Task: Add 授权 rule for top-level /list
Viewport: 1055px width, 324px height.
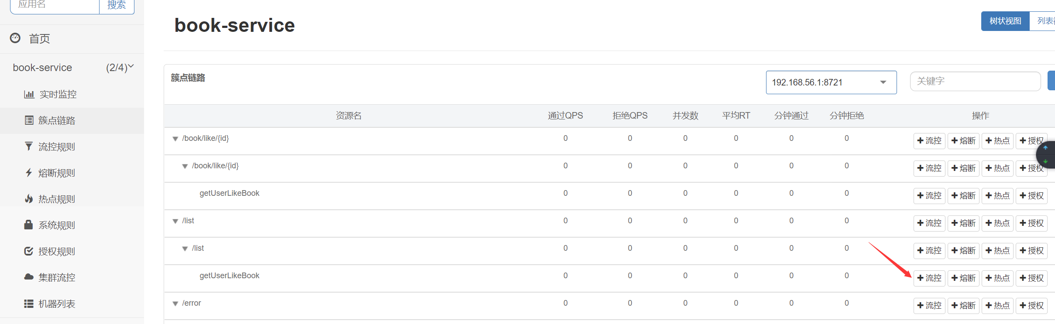Action: [1031, 223]
